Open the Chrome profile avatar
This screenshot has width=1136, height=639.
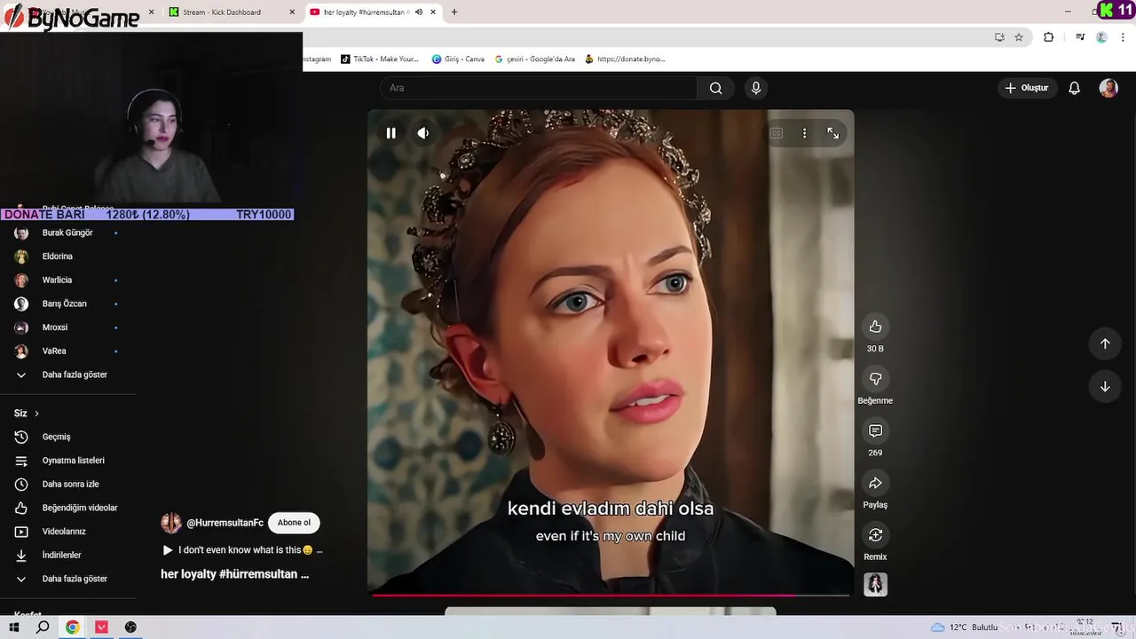click(x=1101, y=37)
